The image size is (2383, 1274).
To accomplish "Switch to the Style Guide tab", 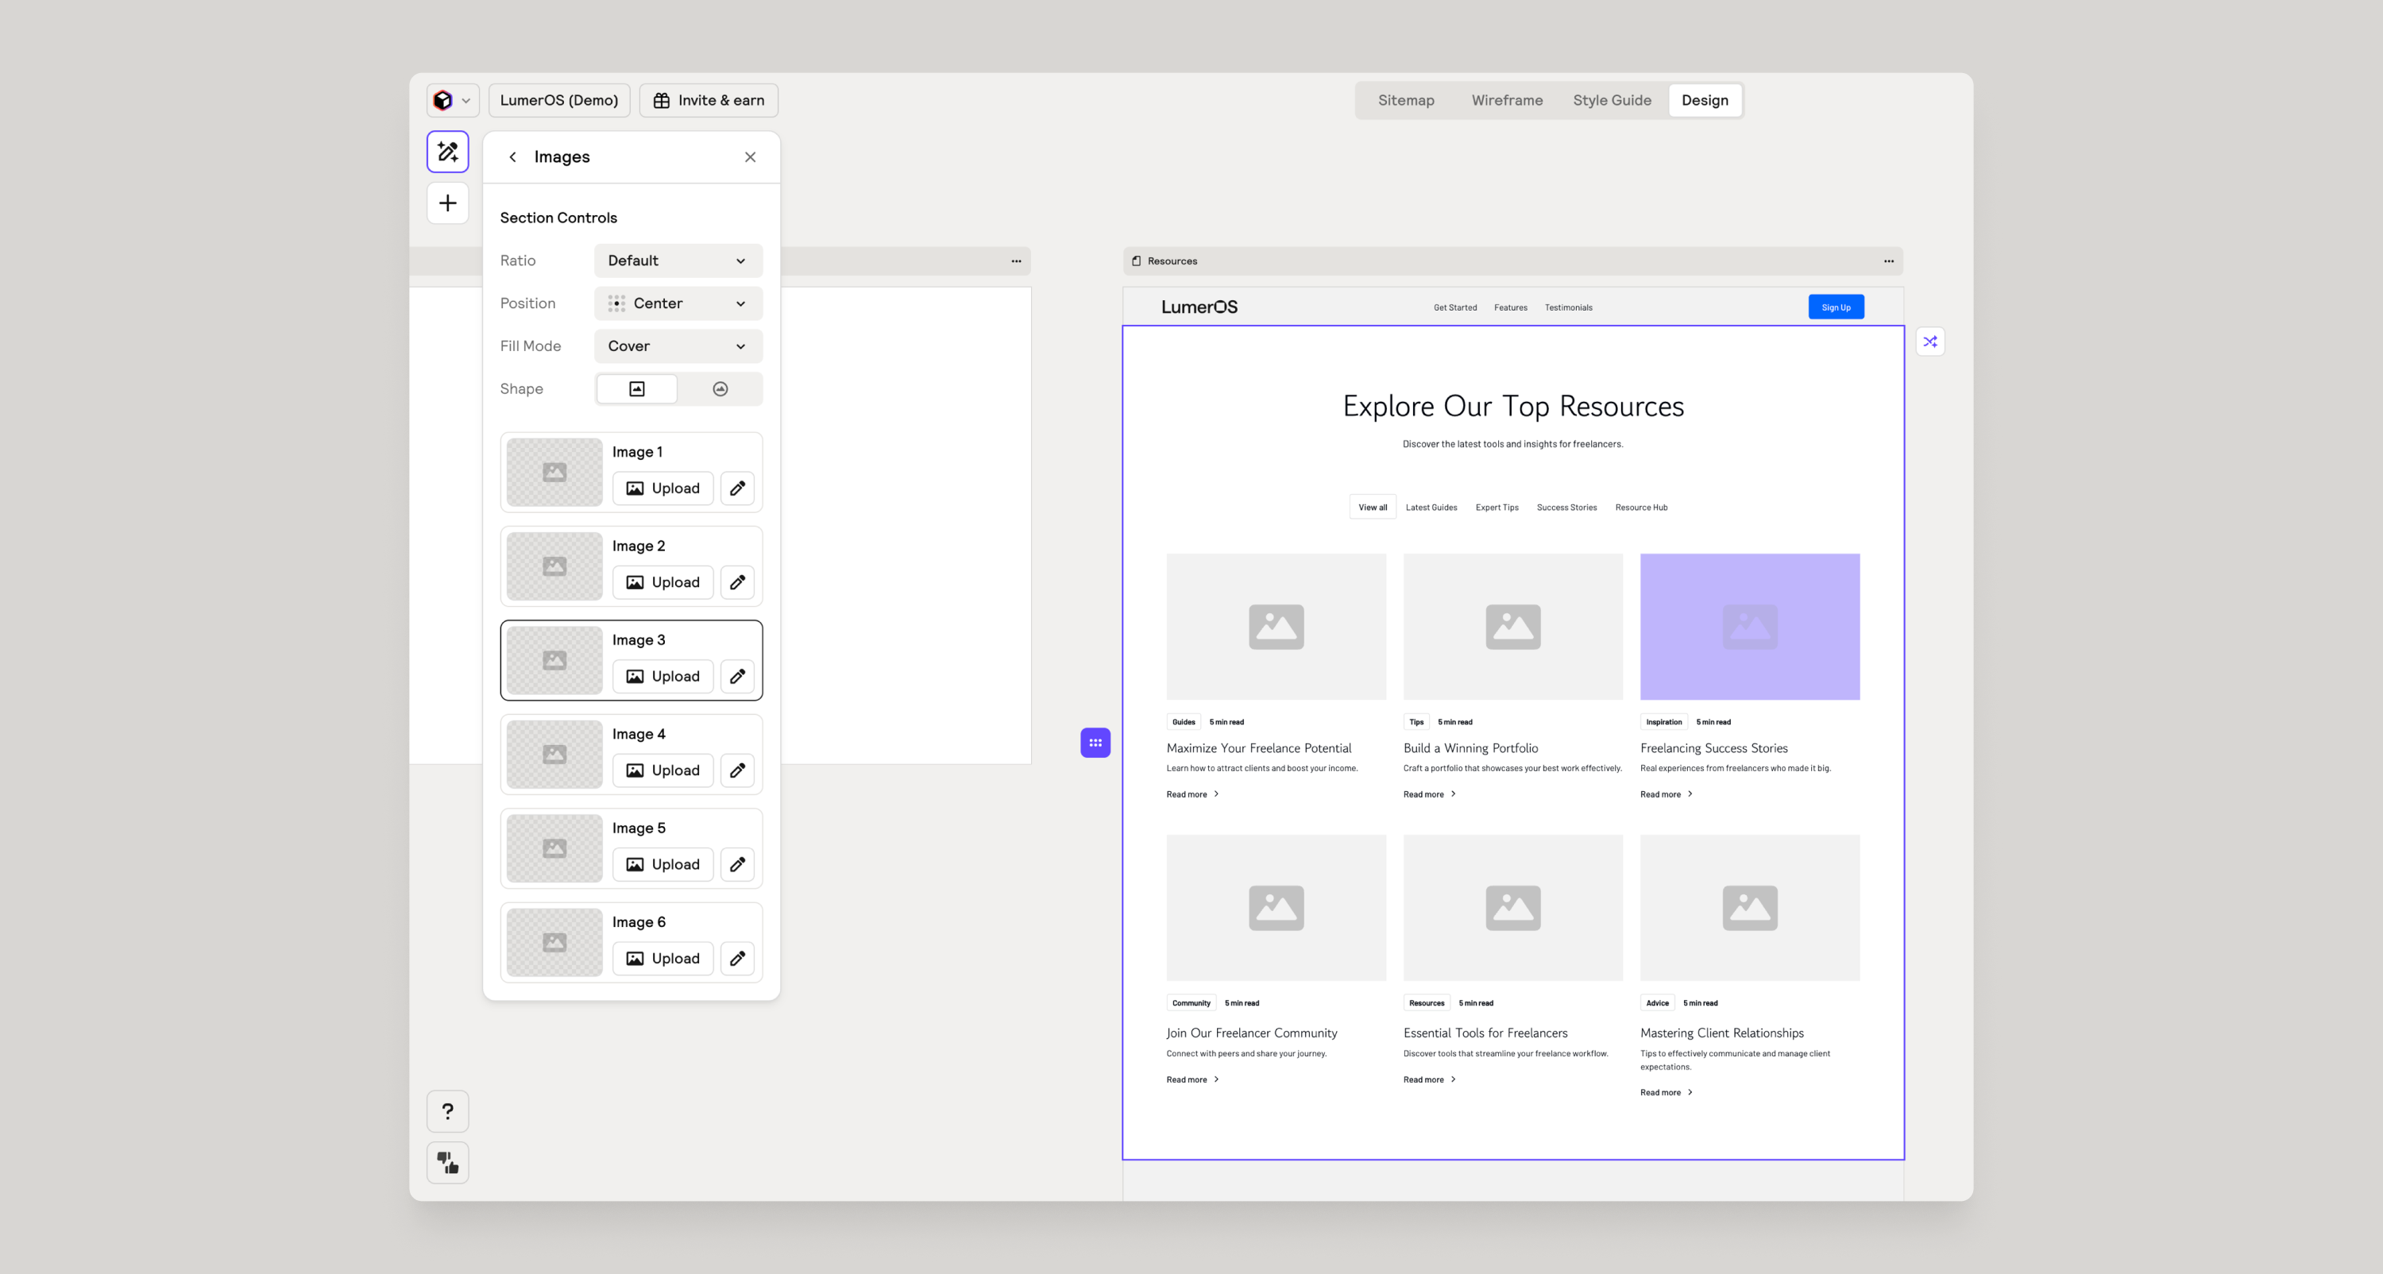I will tap(1612, 100).
